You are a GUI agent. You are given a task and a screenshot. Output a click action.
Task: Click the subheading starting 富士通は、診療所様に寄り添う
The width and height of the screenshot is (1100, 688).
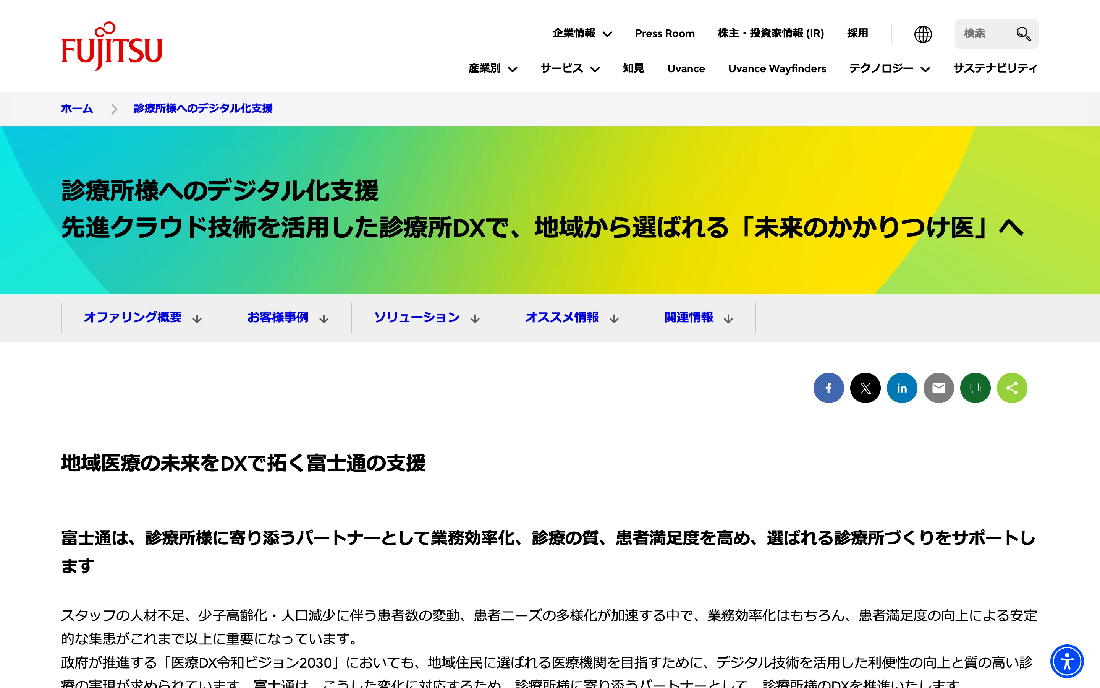click(x=548, y=552)
